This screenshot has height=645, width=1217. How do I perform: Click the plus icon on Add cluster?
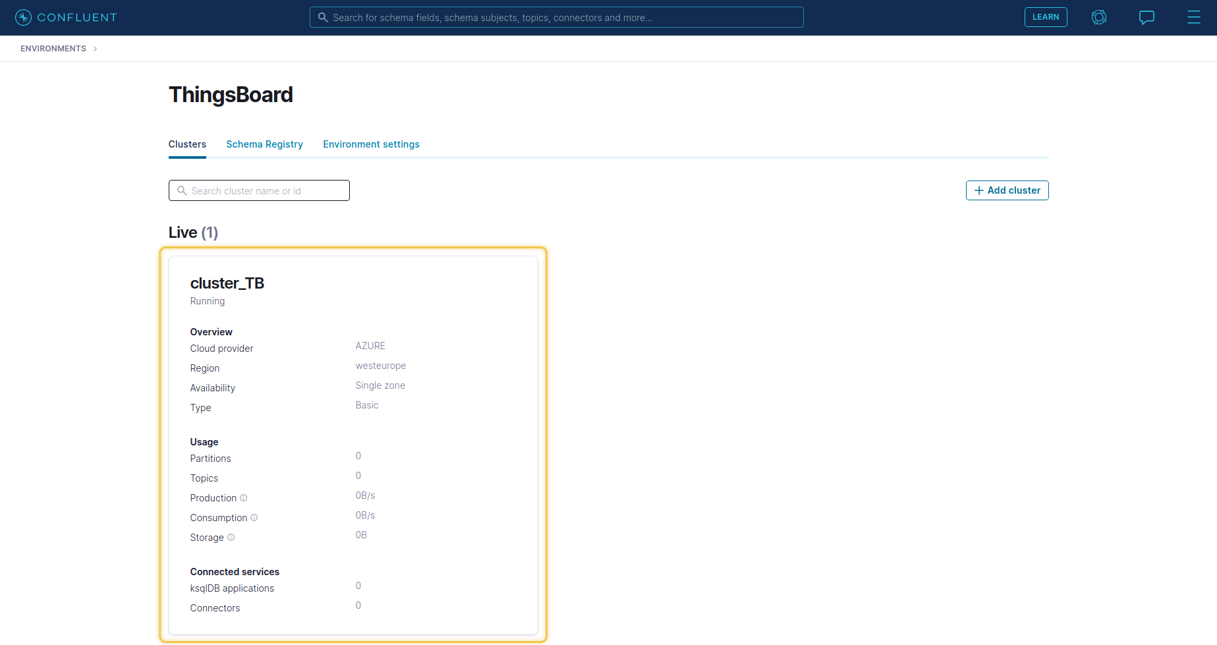979,190
